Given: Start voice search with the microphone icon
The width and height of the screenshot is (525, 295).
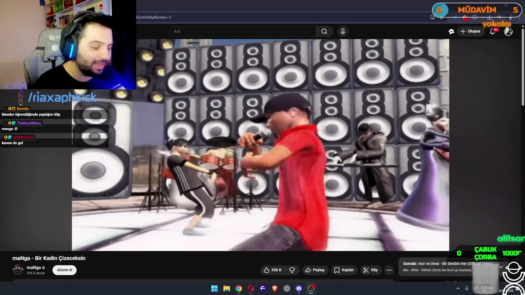Looking at the screenshot, I should tap(343, 32).
